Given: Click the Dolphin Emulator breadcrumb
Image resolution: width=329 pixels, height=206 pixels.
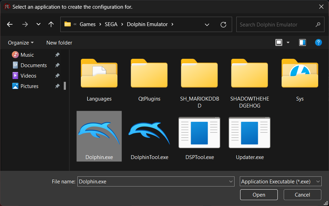Looking at the screenshot, I should coord(147,24).
